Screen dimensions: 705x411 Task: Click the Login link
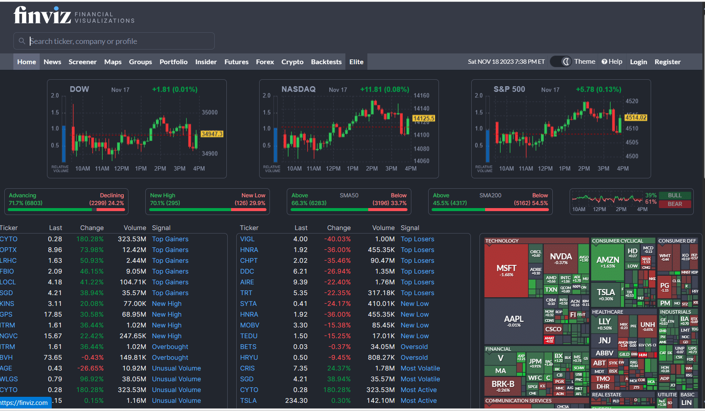coord(639,62)
